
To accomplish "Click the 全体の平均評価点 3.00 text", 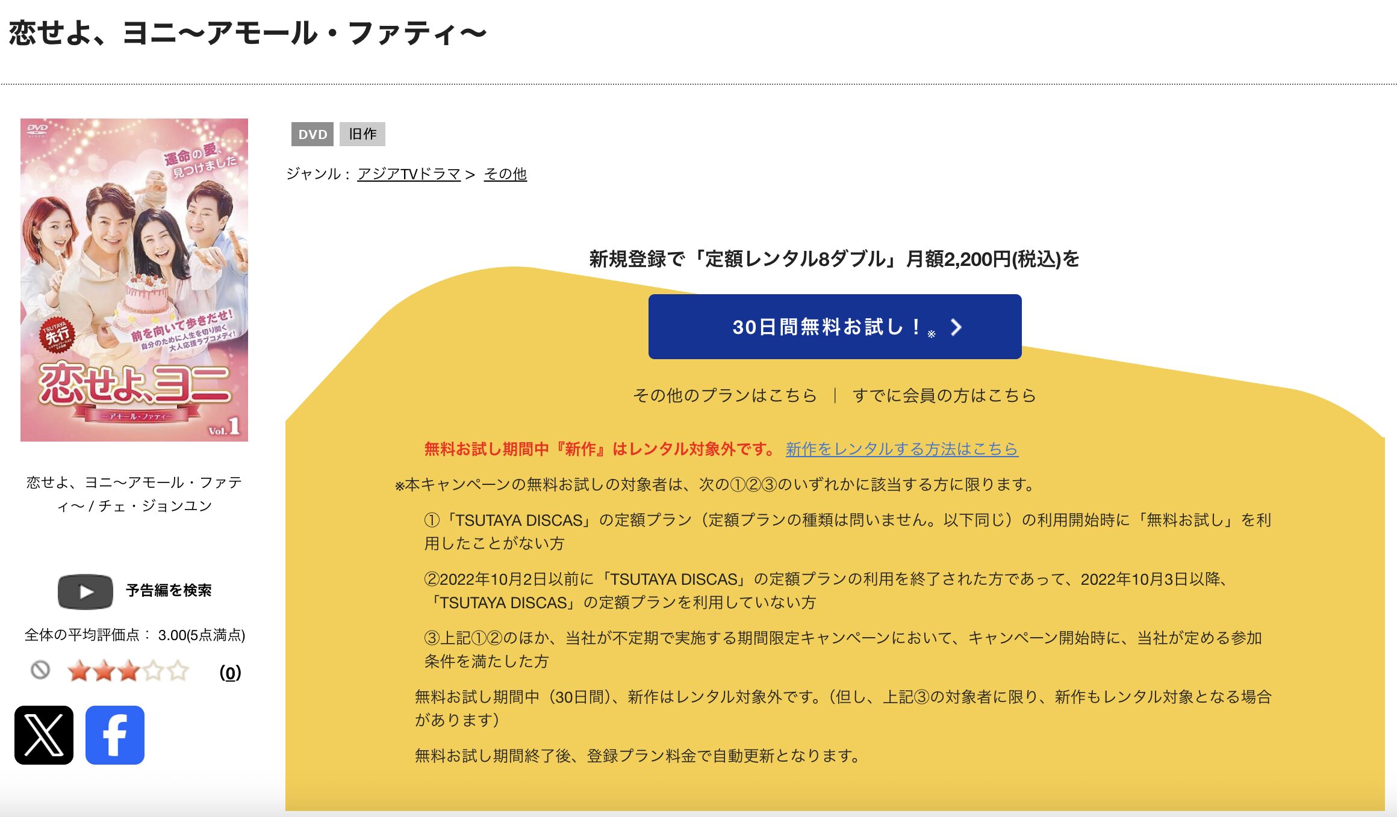I will coord(135,635).
